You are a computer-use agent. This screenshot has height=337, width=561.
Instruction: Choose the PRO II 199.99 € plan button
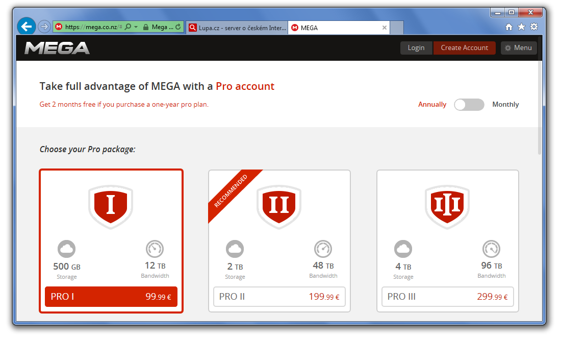(x=279, y=297)
